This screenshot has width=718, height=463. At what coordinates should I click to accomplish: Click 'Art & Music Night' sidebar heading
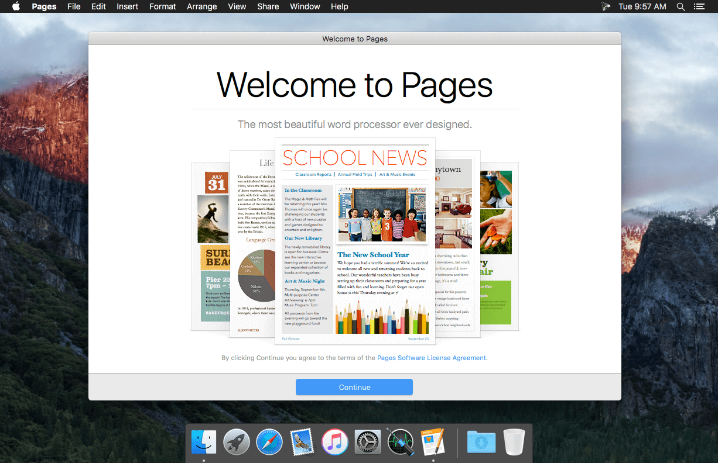pyautogui.click(x=305, y=281)
